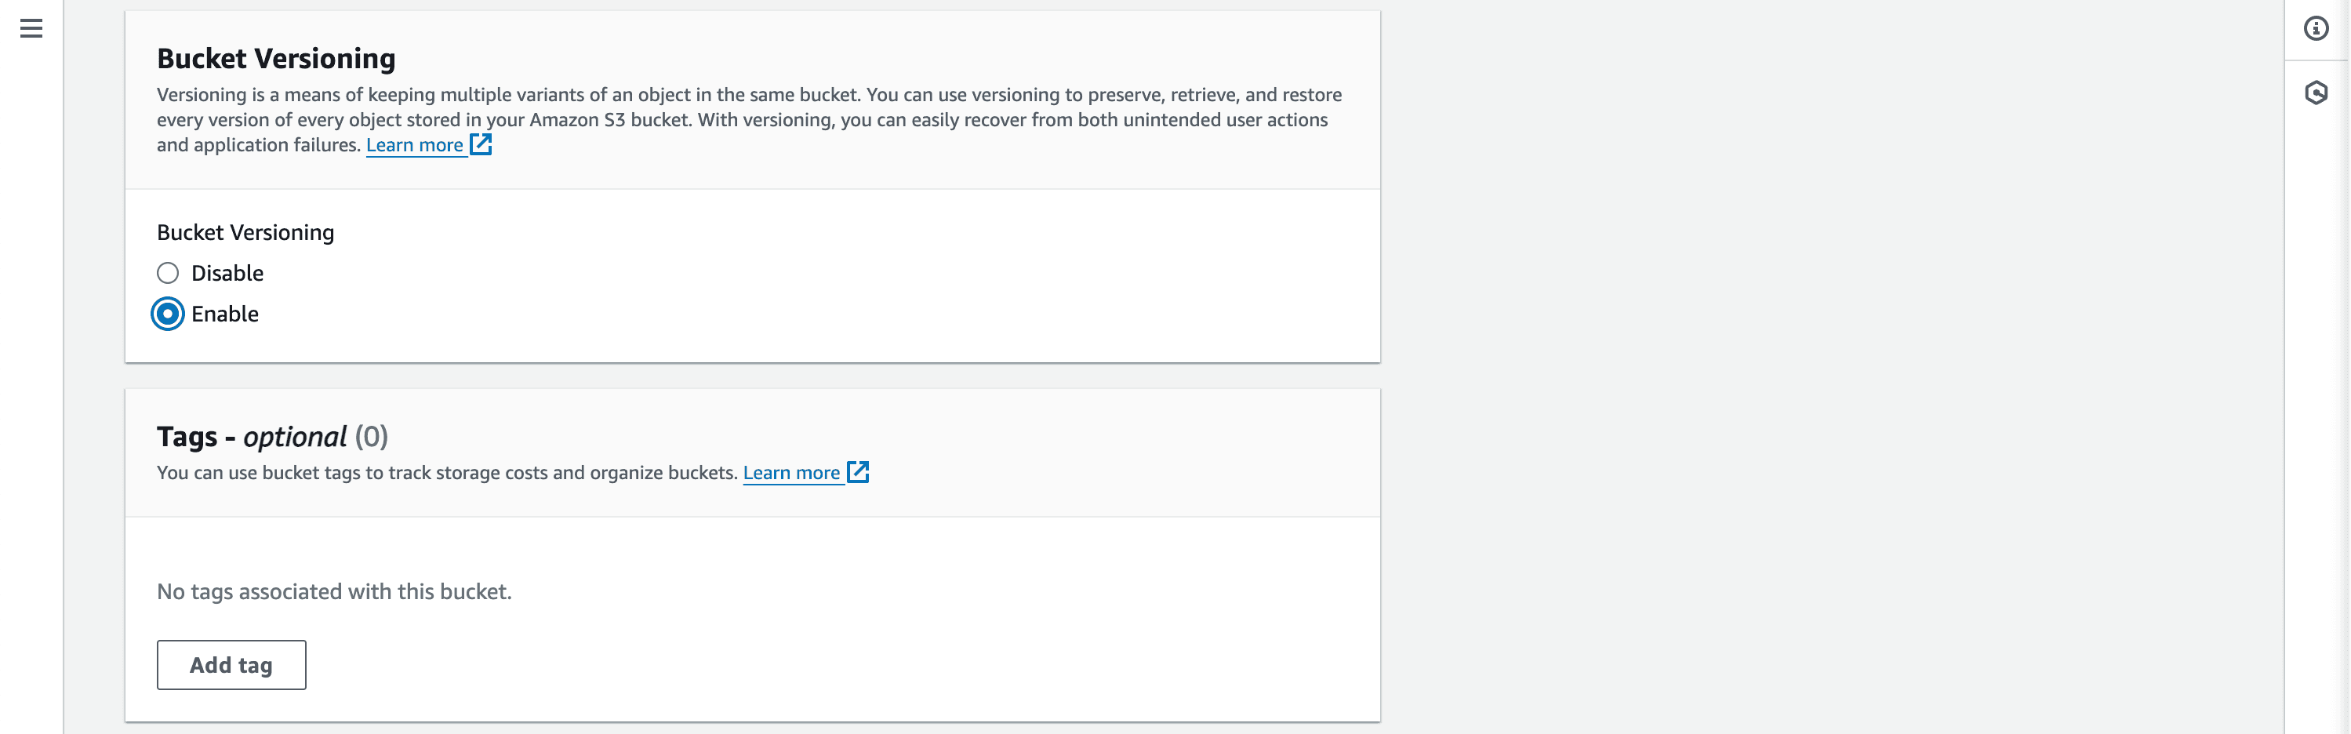Screen dimensions: 2351x734
Task: Click the bucket tags description sentence
Action: point(446,473)
